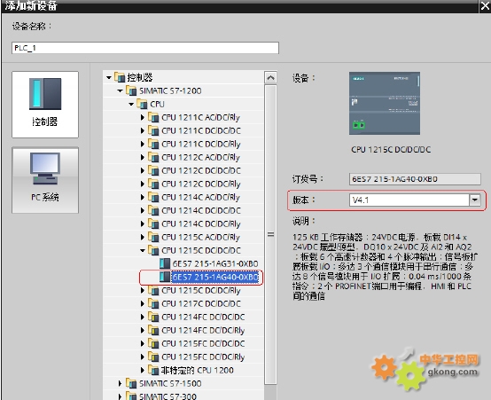Click the tree scrollbar up arrow

271,77
